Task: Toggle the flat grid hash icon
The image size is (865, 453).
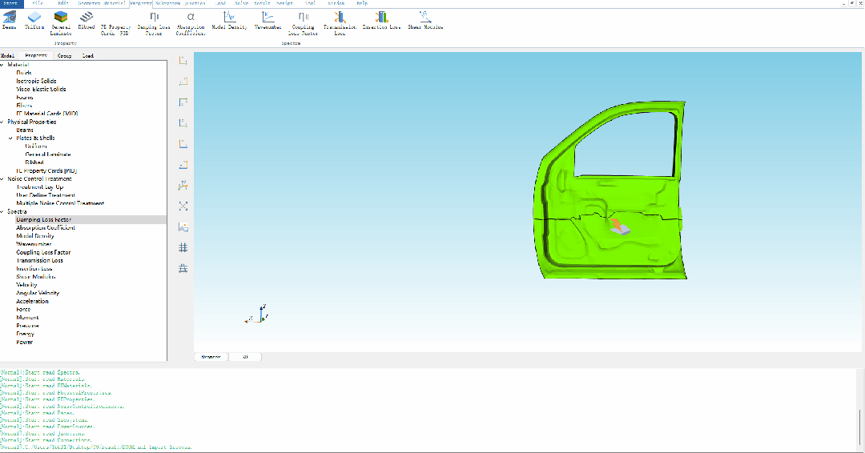Action: point(183,248)
